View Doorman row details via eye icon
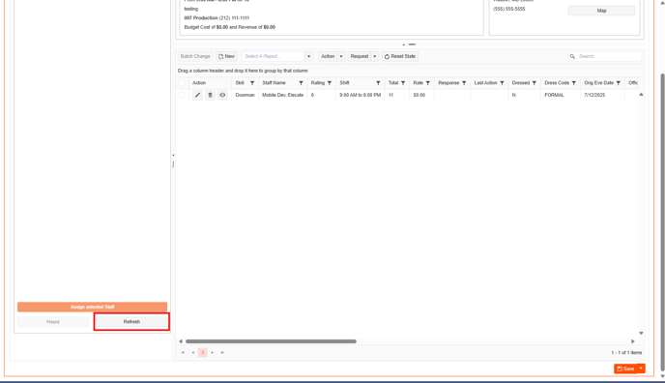This screenshot has width=665, height=383. (x=222, y=95)
